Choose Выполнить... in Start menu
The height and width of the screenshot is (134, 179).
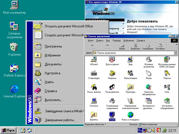[x=58, y=100]
